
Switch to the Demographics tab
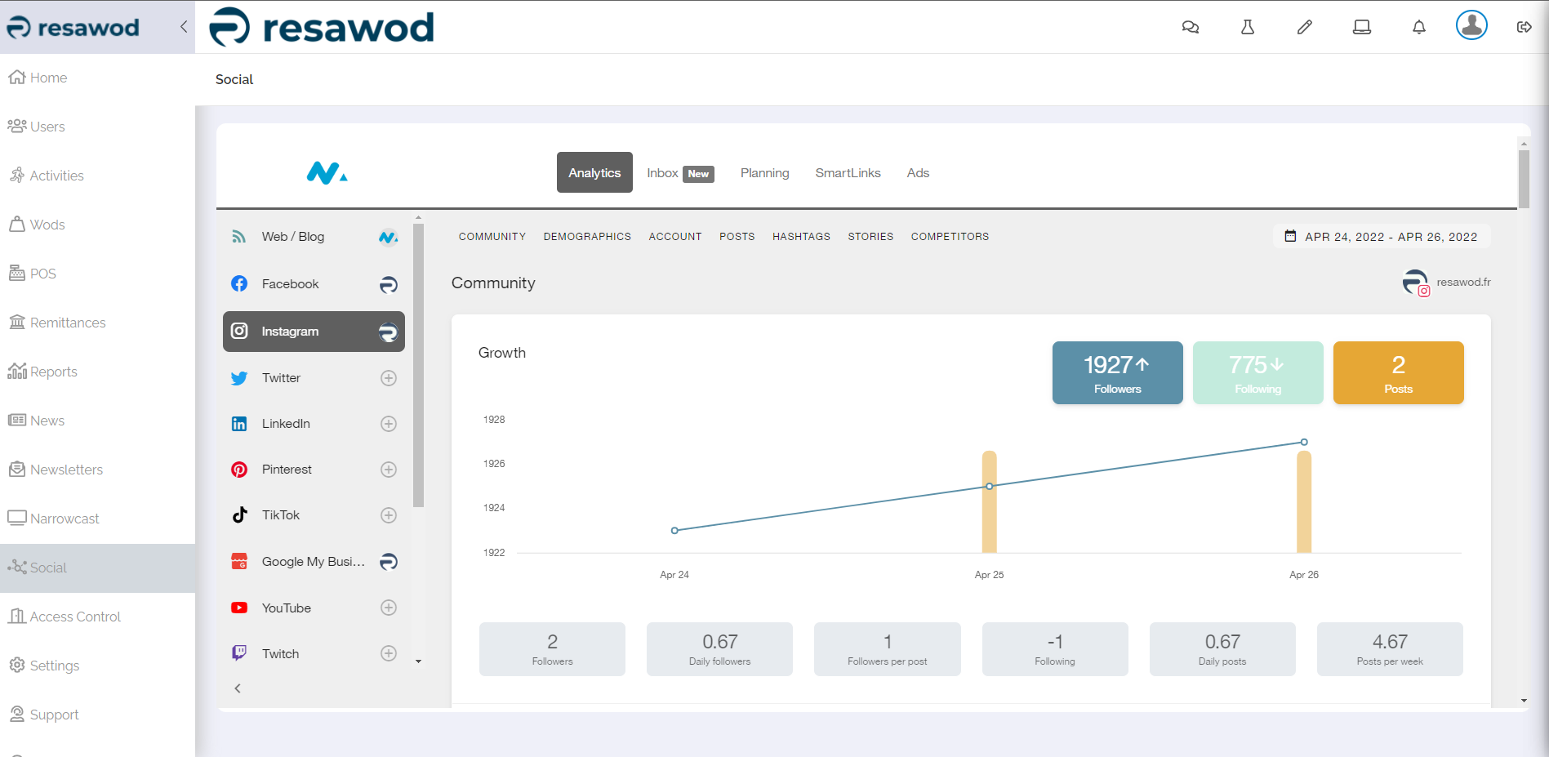(x=587, y=236)
